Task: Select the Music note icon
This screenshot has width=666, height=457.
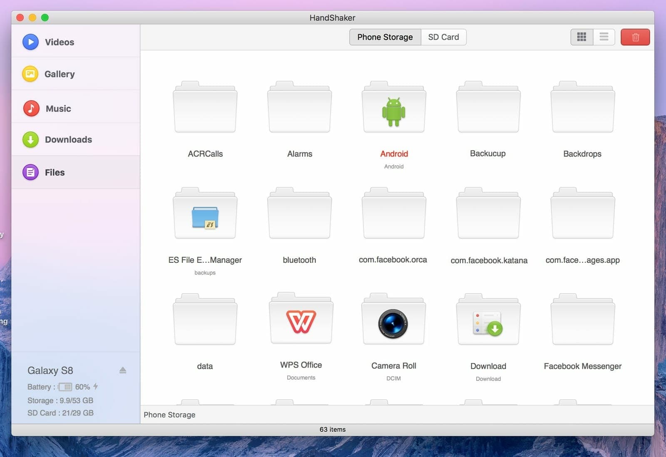Action: tap(31, 109)
